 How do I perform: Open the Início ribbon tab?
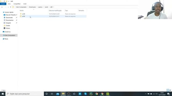point(9,4)
